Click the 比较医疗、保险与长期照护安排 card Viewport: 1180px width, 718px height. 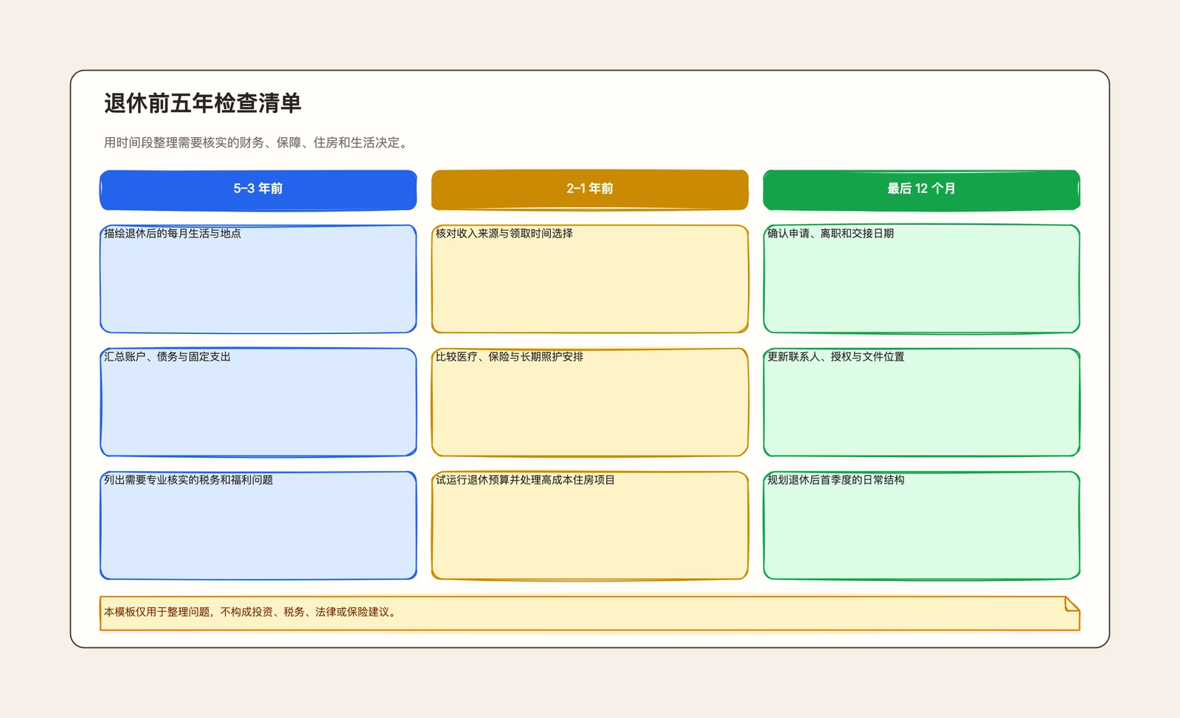(590, 402)
